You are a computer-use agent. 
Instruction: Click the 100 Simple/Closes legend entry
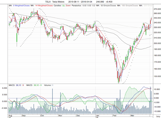pyautogui.click(x=130, y=6)
